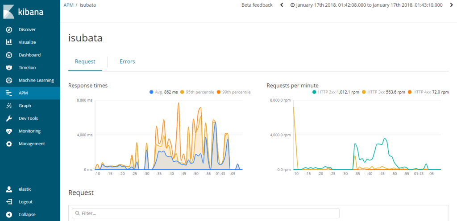The height and width of the screenshot is (221, 457).
Task: Go to Timelion in sidebar menu
Action: click(27, 67)
